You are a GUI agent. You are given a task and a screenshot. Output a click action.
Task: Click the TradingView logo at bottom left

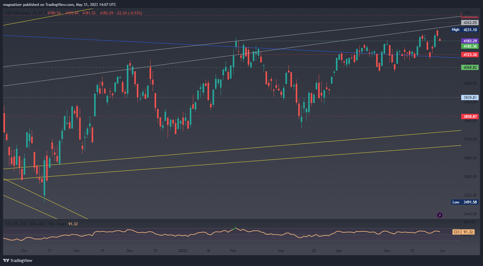[x=18, y=260]
